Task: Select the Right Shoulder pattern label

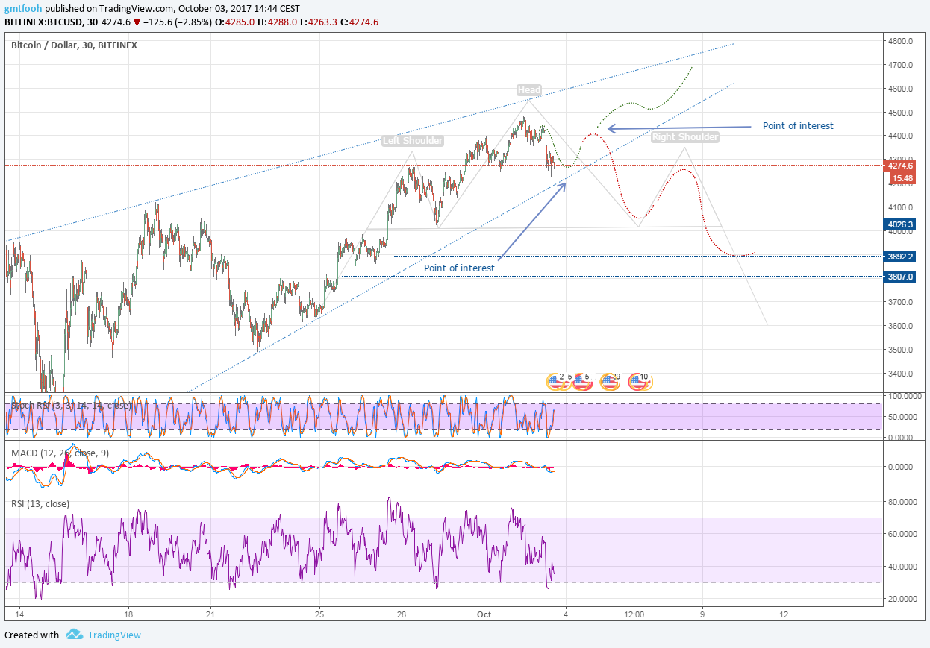Action: 685,137
